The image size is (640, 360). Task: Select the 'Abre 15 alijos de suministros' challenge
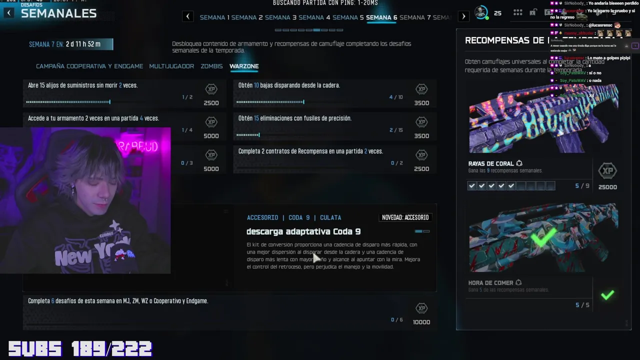pos(124,93)
